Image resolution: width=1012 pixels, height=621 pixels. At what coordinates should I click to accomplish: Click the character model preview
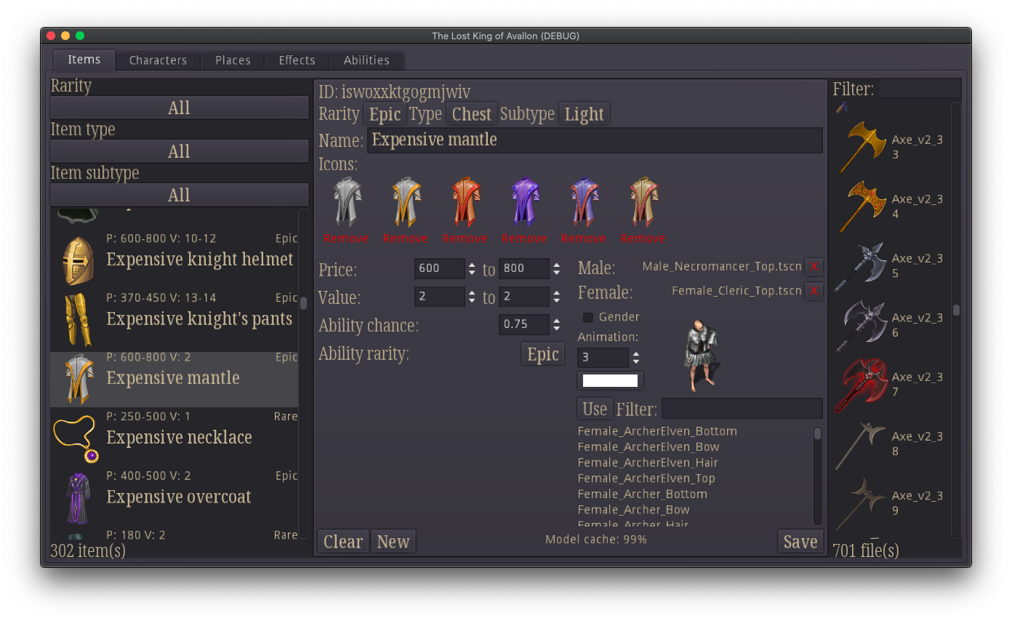click(701, 355)
